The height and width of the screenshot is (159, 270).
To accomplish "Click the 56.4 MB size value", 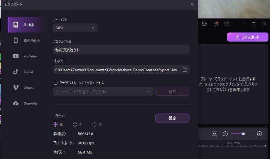I will click(x=85, y=152).
